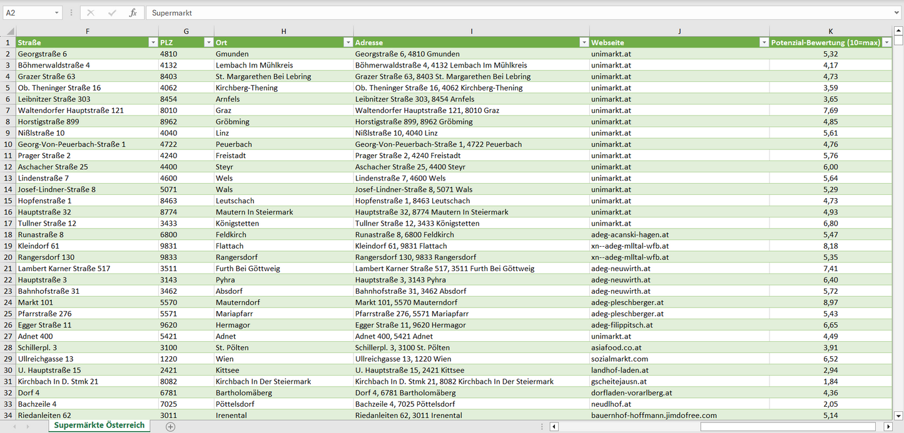Screen dimensions: 904x433
Task: Click the vertical scroll up arrow
Action: point(898,31)
